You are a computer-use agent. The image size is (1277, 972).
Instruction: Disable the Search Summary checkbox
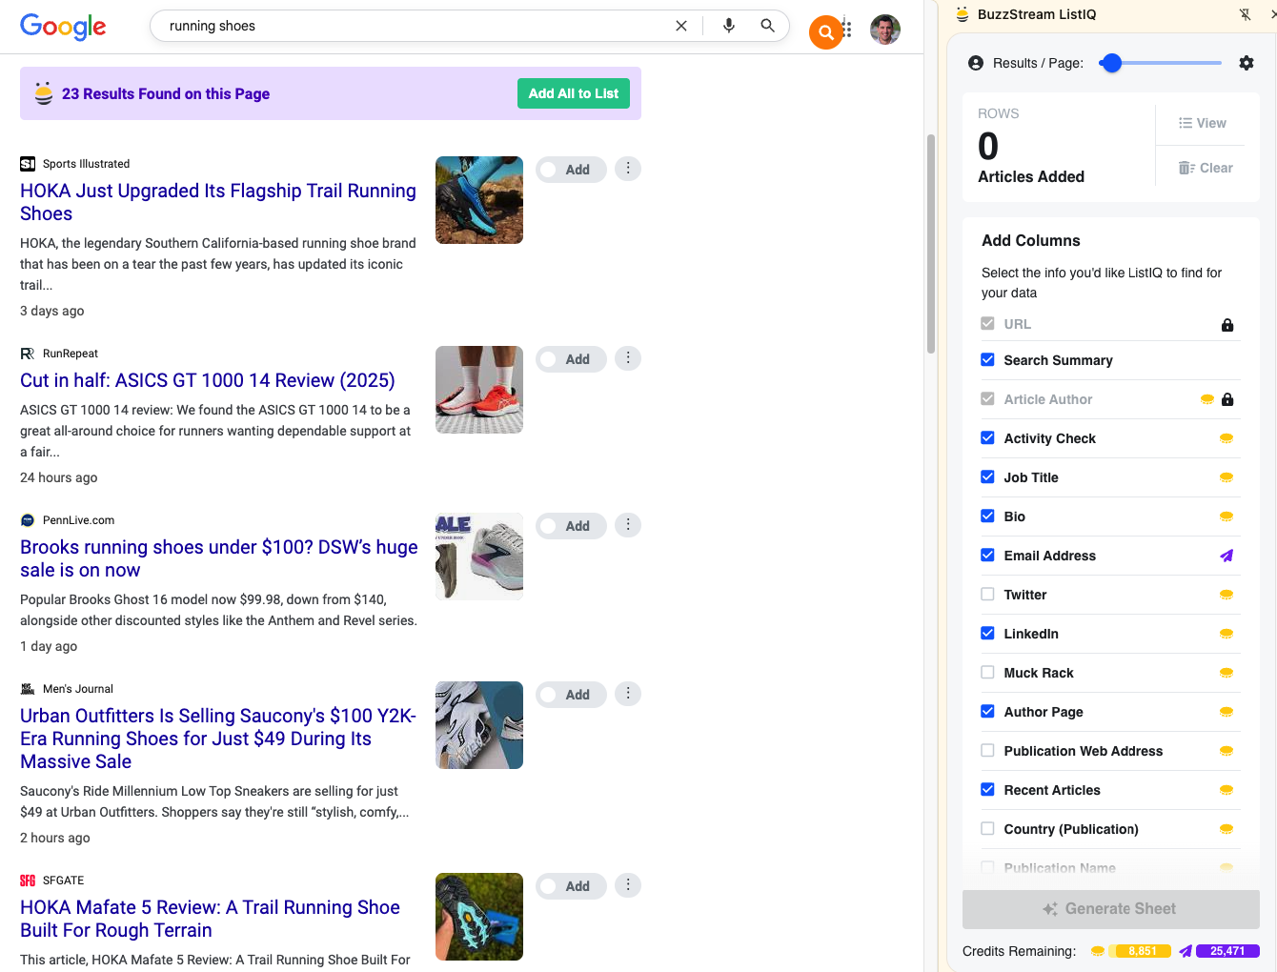[987, 360]
